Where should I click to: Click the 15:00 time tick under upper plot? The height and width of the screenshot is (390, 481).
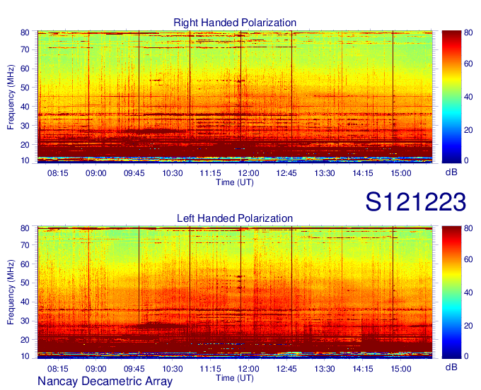coord(401,173)
